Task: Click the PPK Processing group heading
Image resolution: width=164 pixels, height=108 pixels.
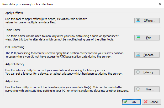Action: 15,47
